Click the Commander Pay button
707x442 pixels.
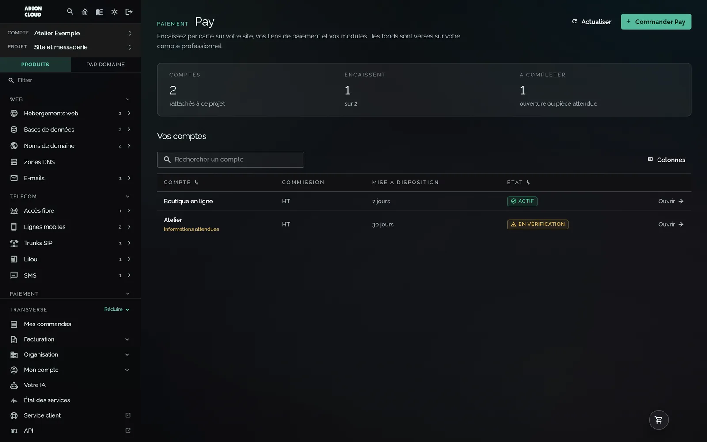point(656,22)
